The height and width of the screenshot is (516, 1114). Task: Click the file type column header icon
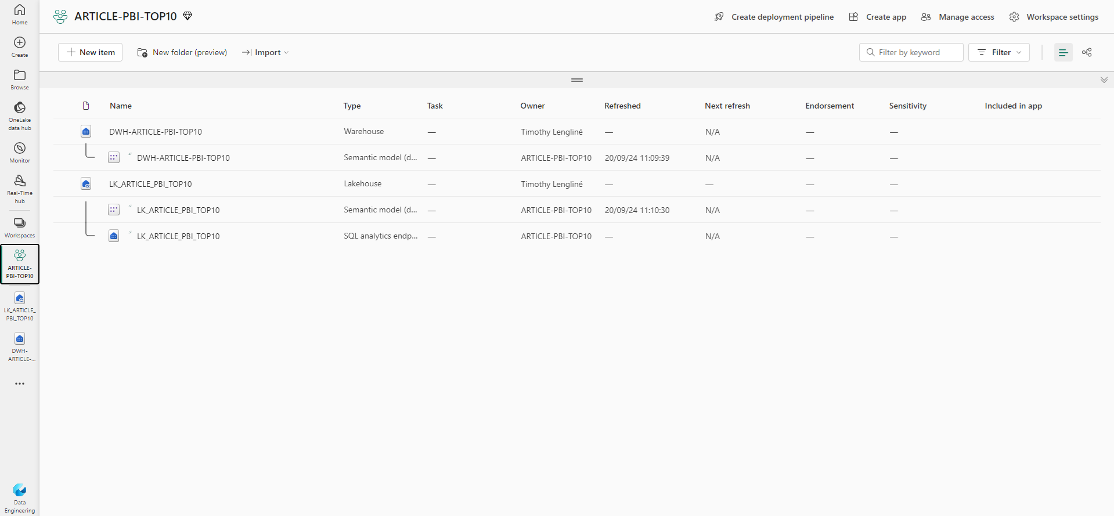86,106
